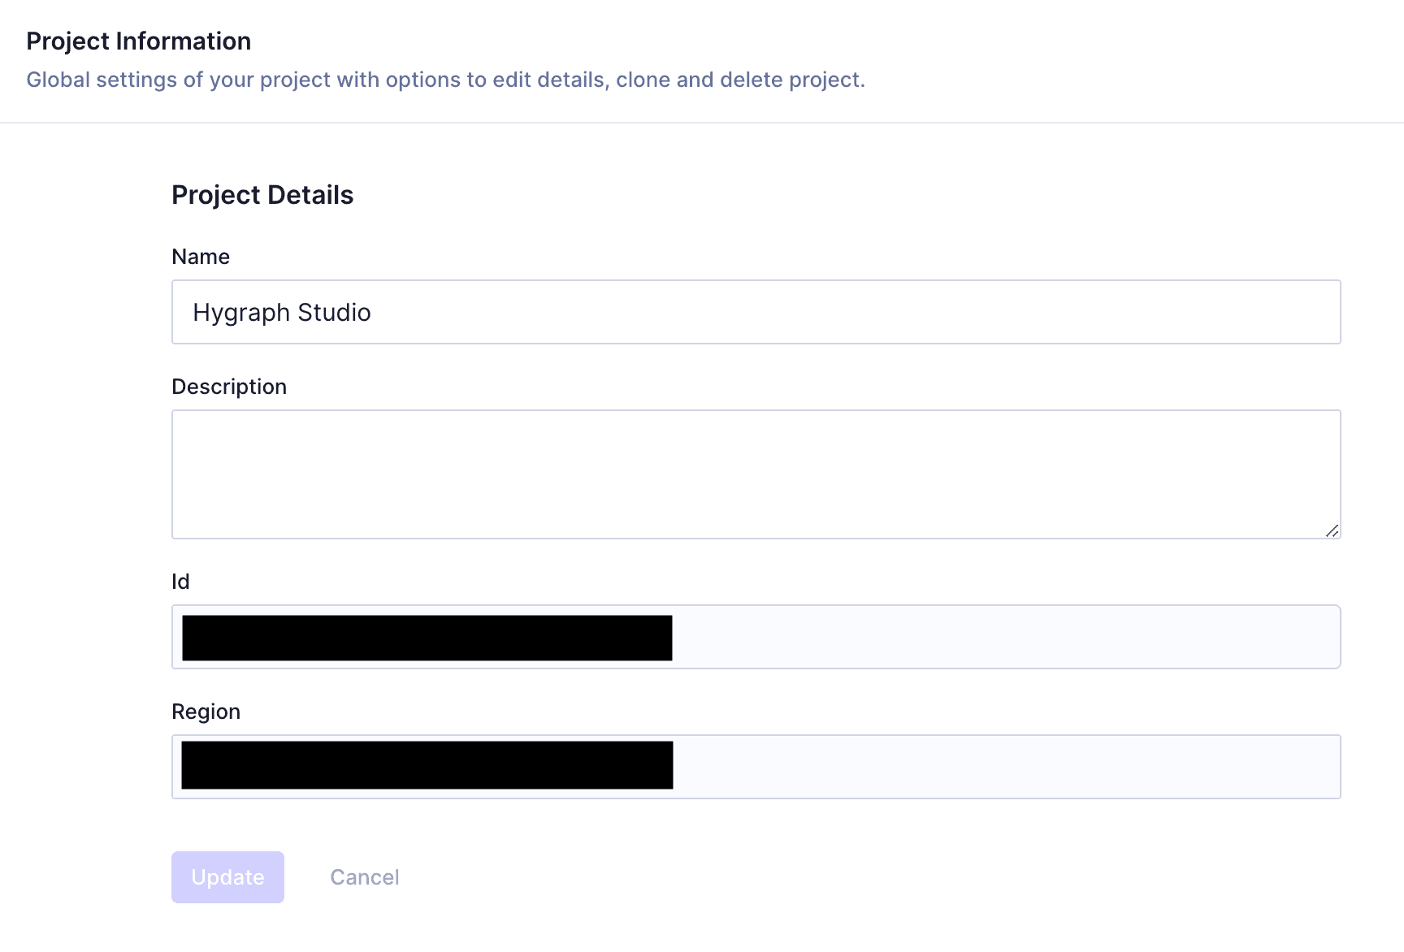The height and width of the screenshot is (952, 1404).
Task: Click the Region label
Action: tap(206, 711)
